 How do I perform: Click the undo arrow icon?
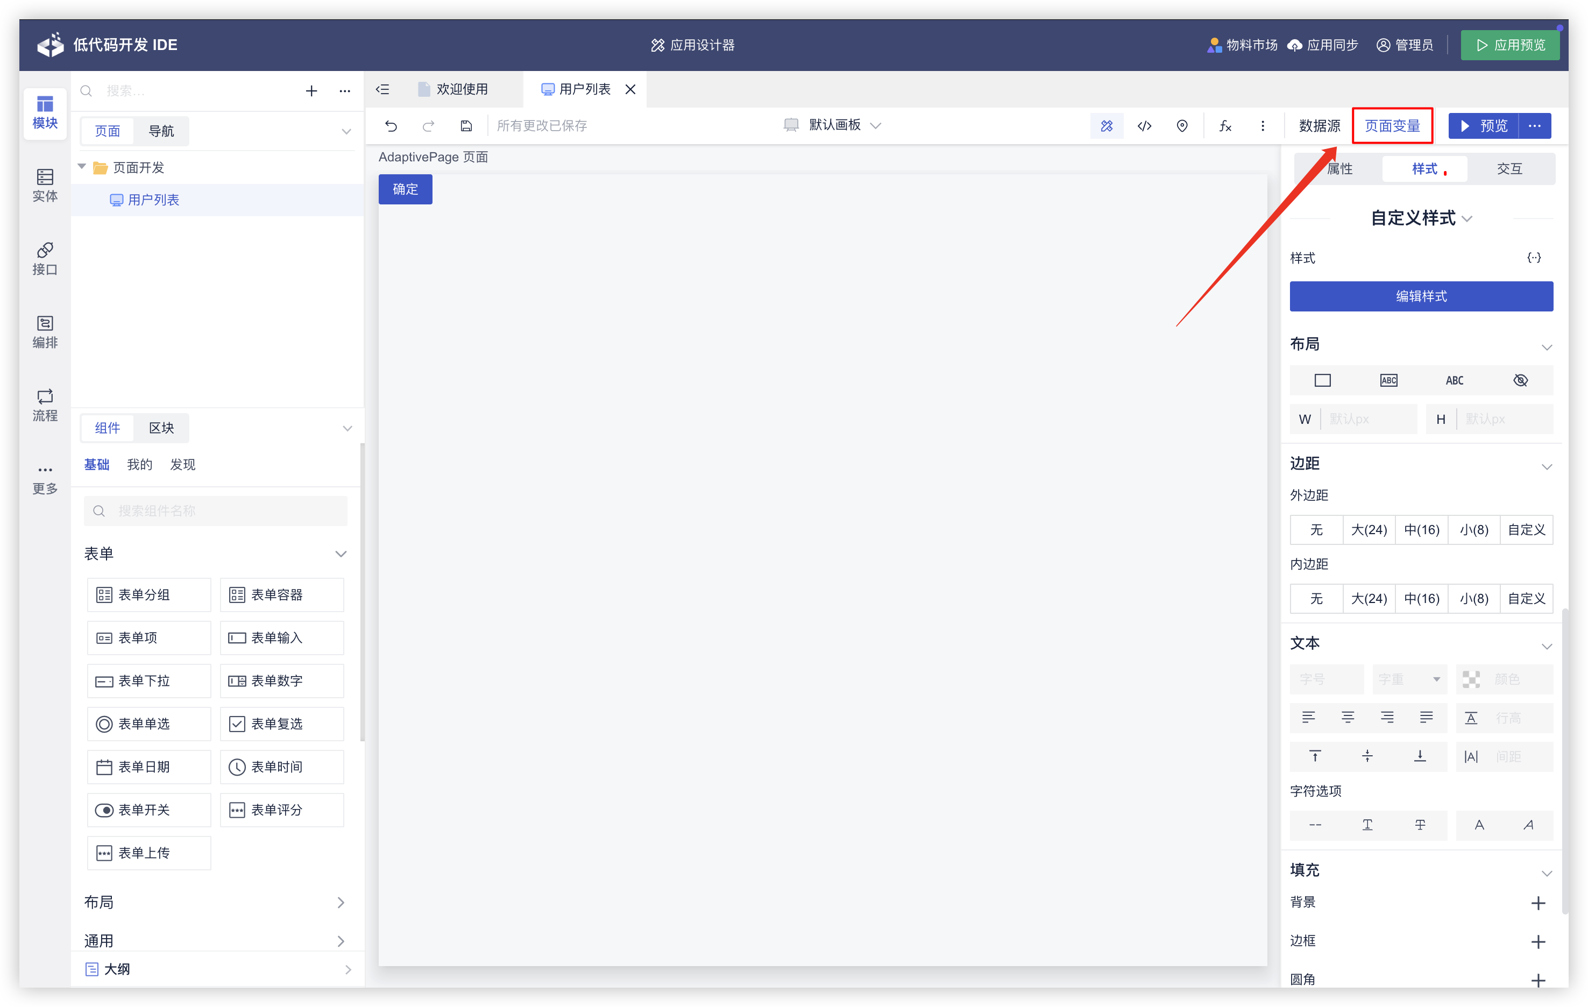[391, 125]
